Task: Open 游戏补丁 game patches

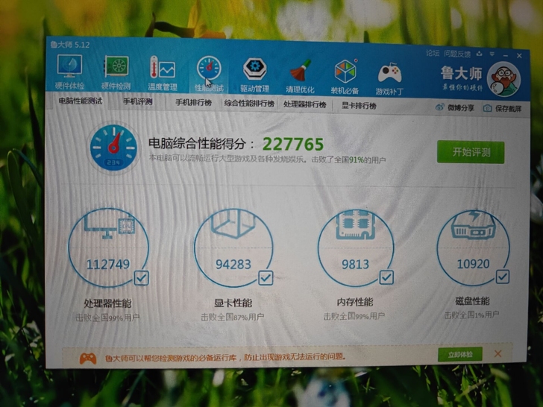Action: click(x=389, y=78)
